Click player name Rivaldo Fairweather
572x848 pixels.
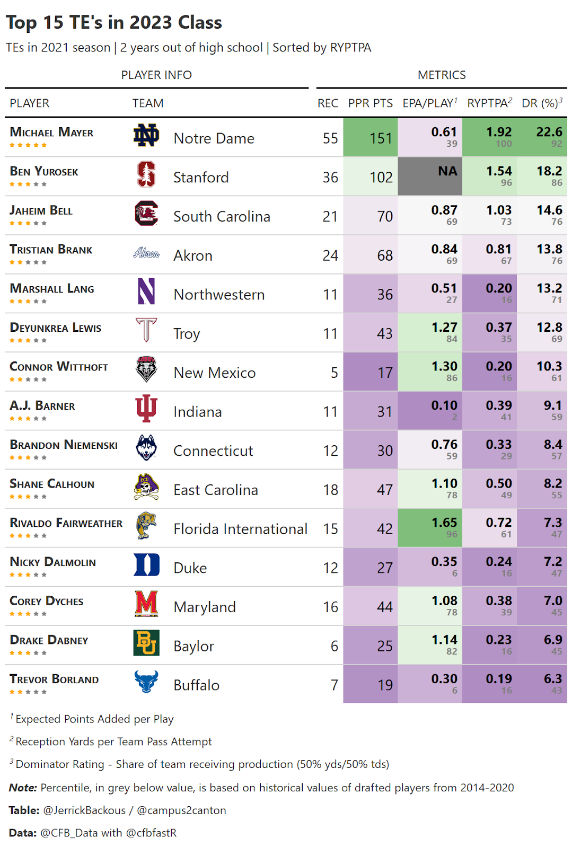click(66, 523)
